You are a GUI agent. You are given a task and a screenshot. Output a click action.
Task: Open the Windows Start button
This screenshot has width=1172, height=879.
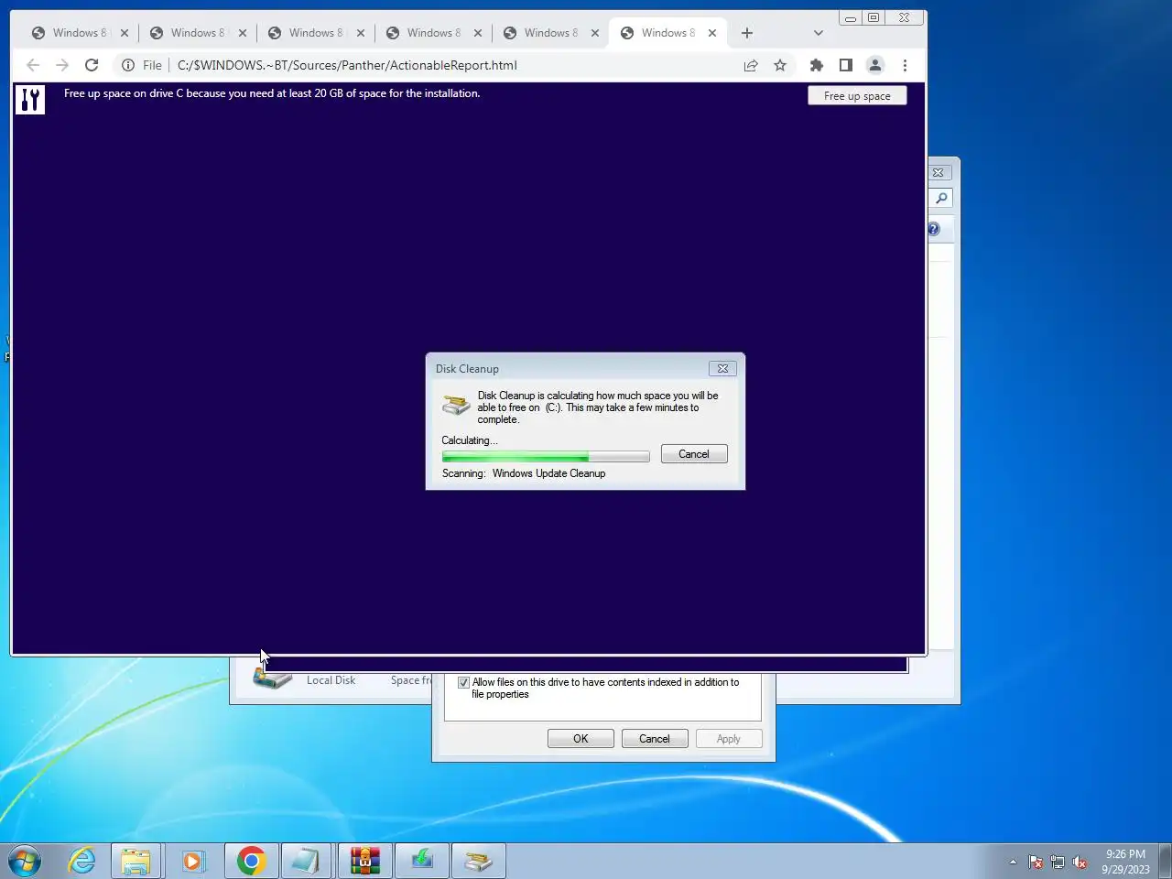[x=25, y=862]
